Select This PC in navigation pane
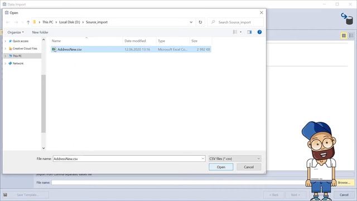Viewport: 357px width, 201px height. [17, 56]
